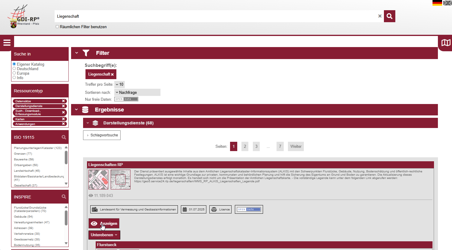Open the Treffer pro Seite dropdown
Viewport: 452px width, 250px height.
(x=120, y=85)
